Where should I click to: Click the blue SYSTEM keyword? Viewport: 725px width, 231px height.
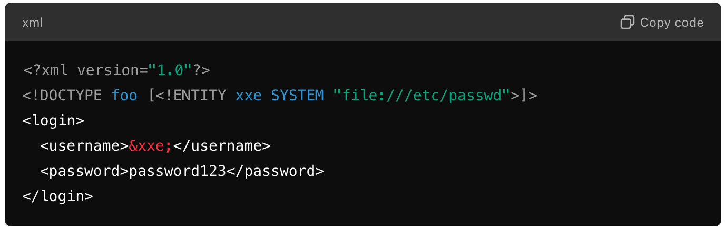pyautogui.click(x=298, y=95)
